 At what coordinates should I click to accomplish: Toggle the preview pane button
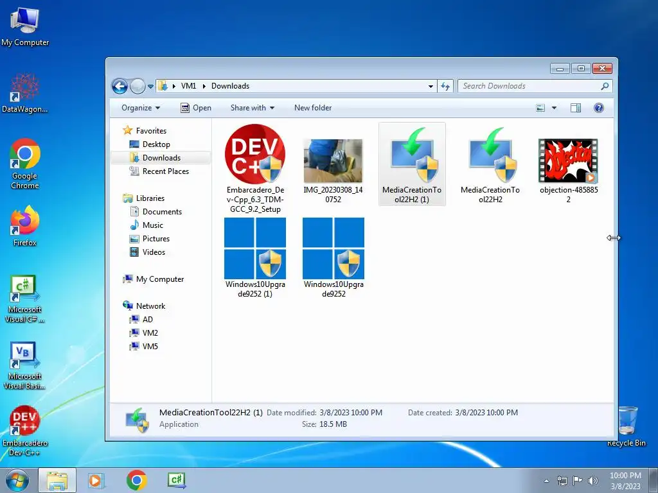(x=576, y=108)
